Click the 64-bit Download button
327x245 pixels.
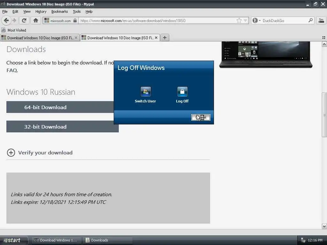click(x=60, y=107)
